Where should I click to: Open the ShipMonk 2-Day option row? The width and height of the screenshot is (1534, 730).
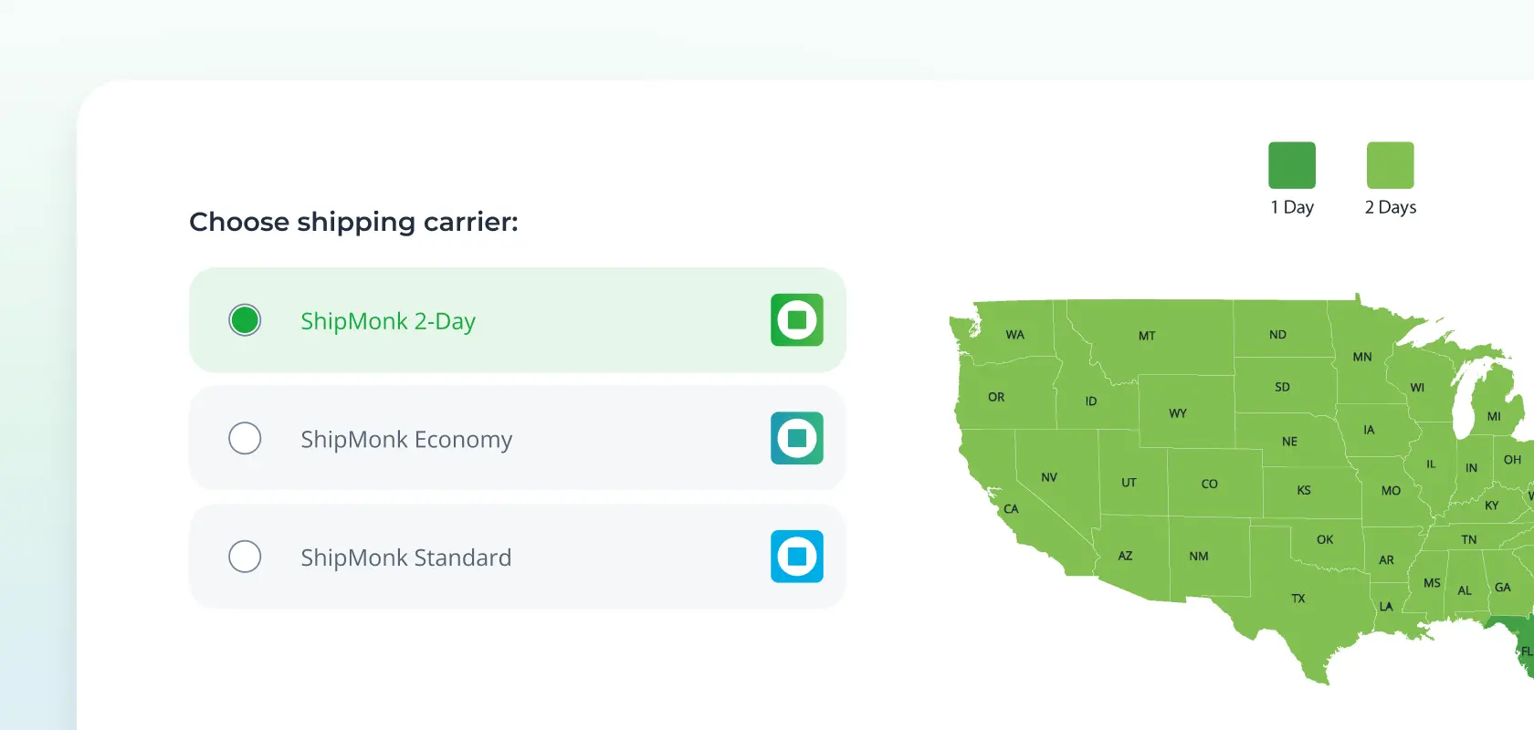(x=517, y=320)
